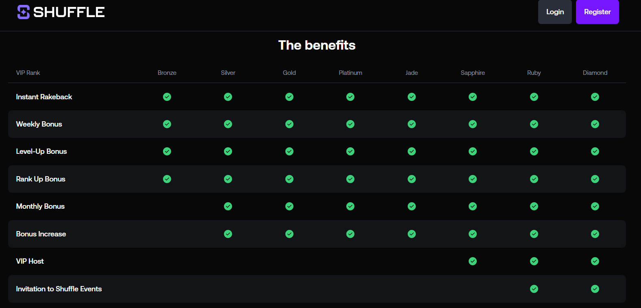Click Shuffle Events invitation checkmark under Ruby

[534, 289]
